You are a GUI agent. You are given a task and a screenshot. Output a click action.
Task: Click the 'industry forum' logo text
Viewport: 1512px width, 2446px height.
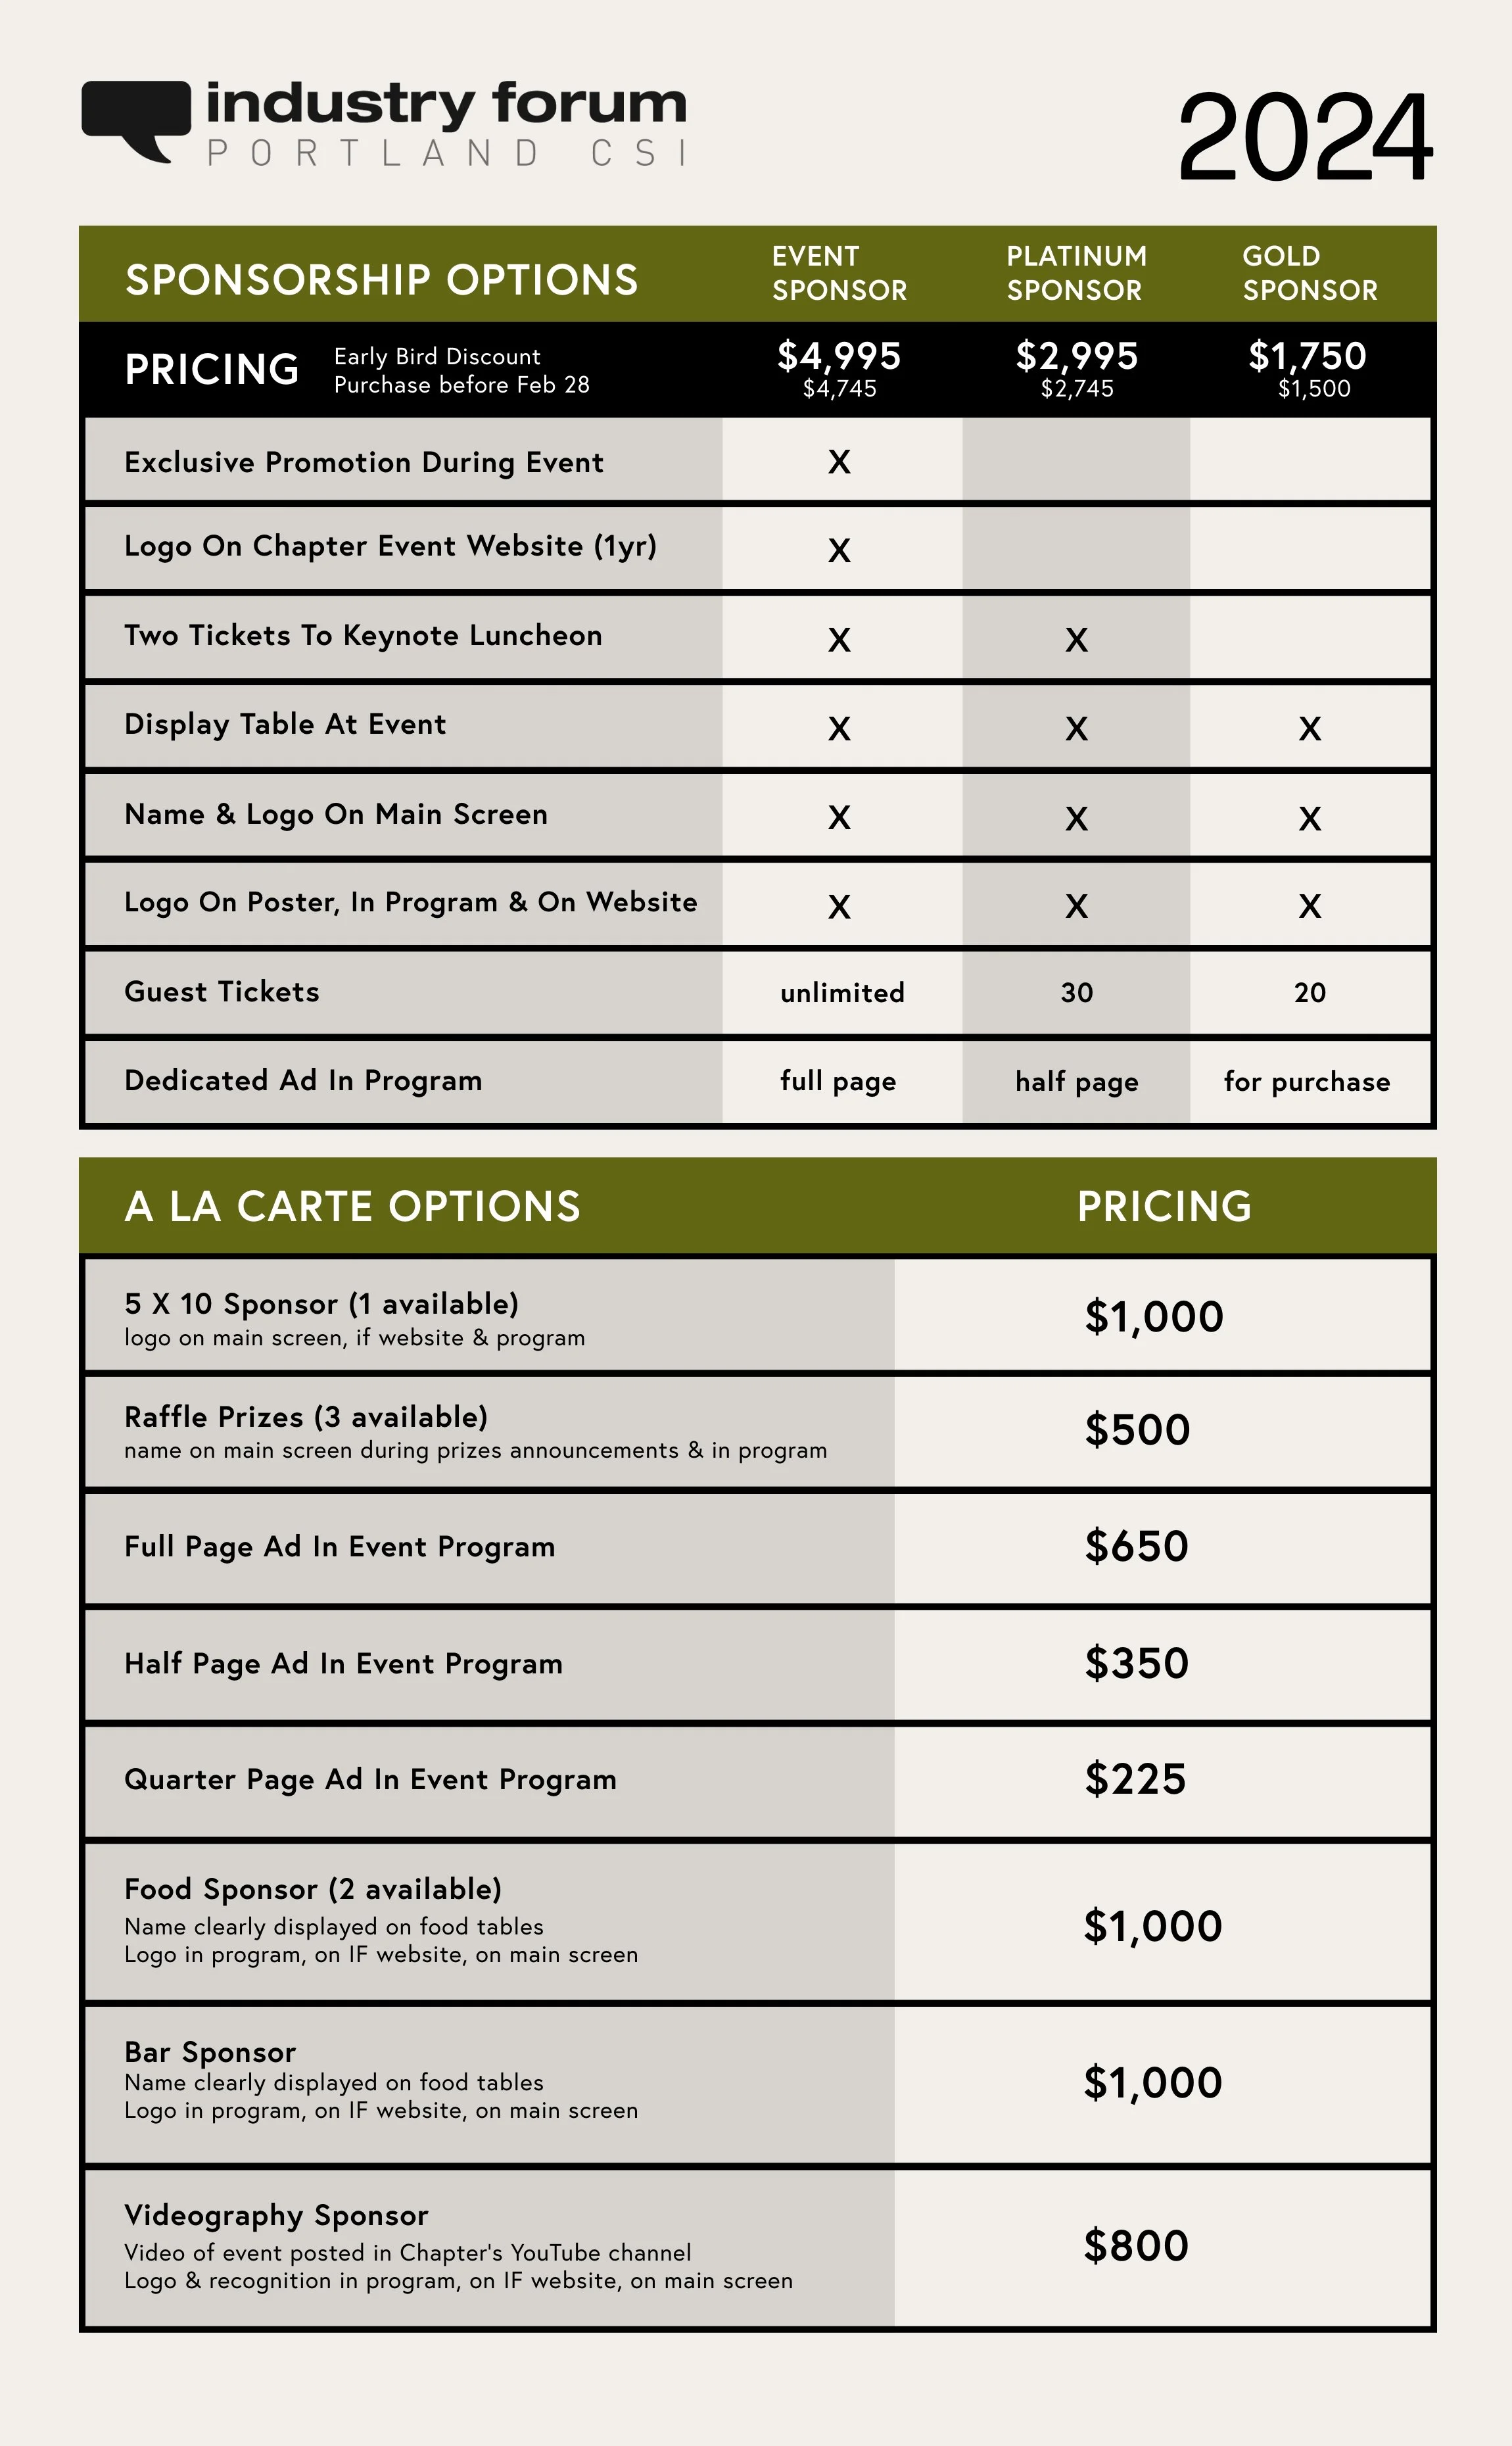pos(446,105)
